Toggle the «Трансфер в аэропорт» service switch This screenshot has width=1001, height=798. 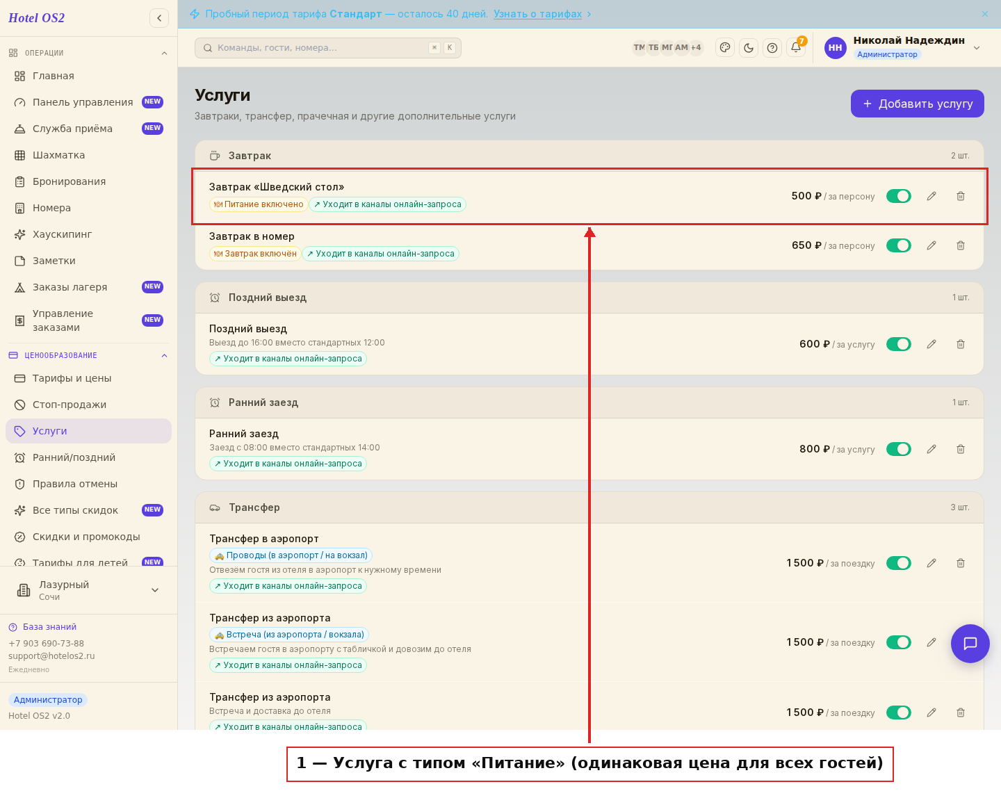click(x=899, y=563)
